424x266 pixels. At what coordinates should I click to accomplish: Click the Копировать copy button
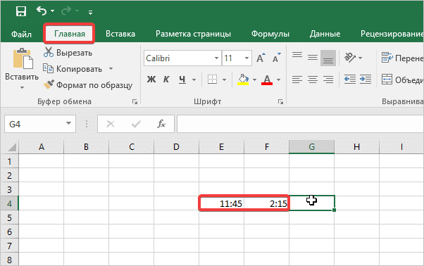pos(73,69)
